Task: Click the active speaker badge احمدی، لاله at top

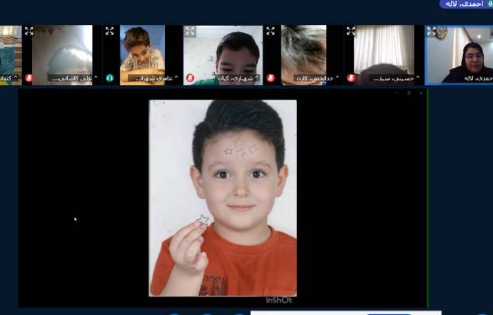Action: coord(466,4)
